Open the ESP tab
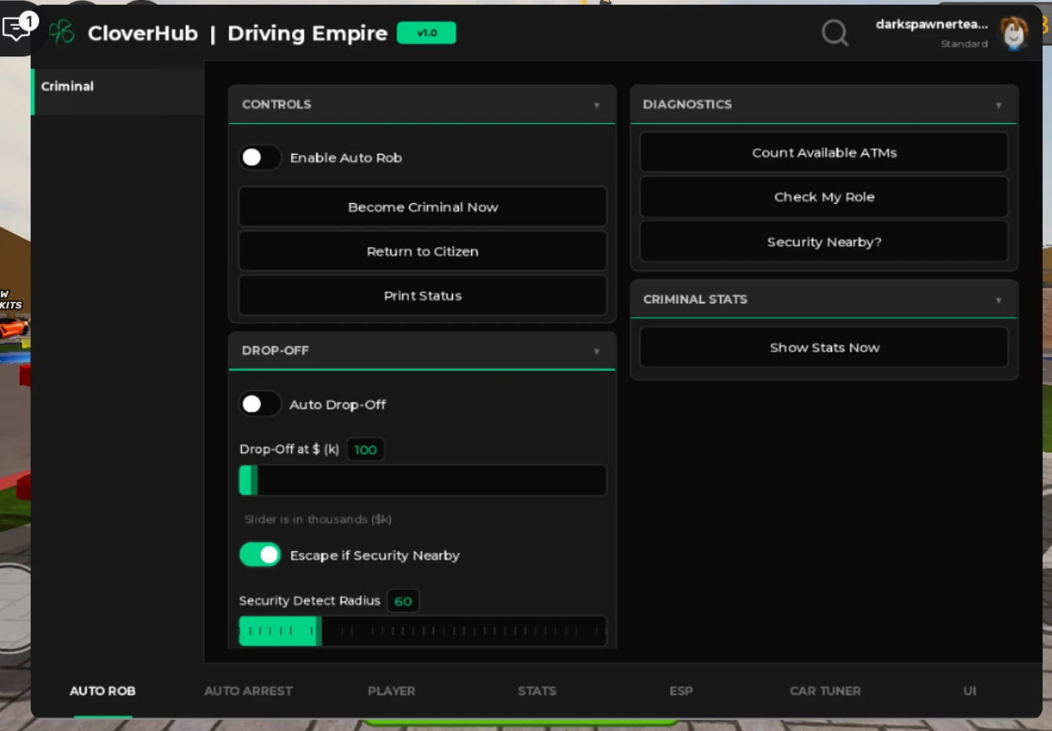The height and width of the screenshot is (731, 1052). click(681, 691)
